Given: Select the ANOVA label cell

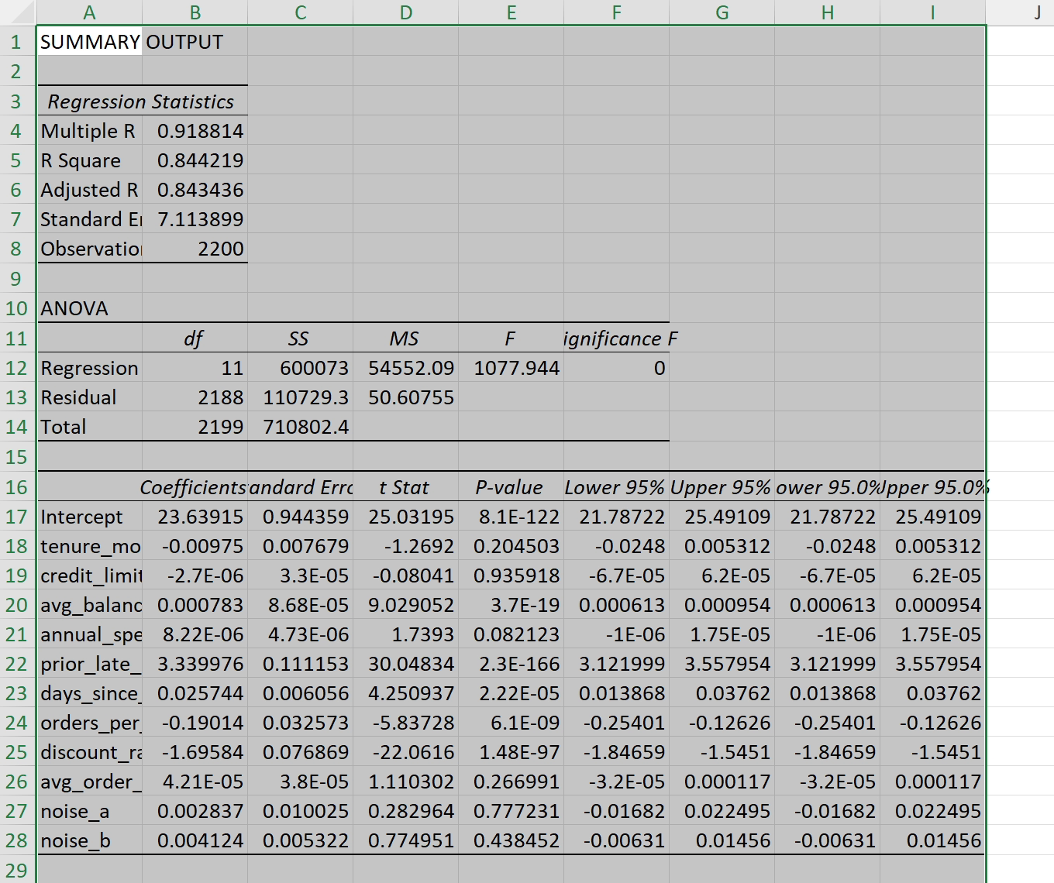Looking at the screenshot, I should pos(90,308).
